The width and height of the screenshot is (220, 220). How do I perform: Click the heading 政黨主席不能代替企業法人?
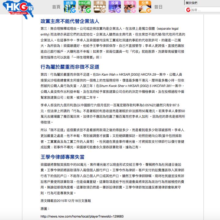click(x=70, y=21)
